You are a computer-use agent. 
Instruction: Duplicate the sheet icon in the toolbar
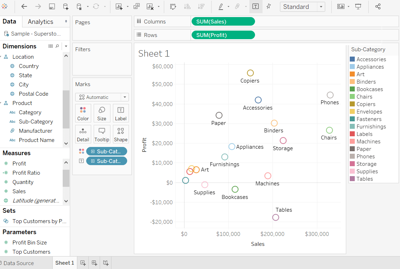coord(136,6)
